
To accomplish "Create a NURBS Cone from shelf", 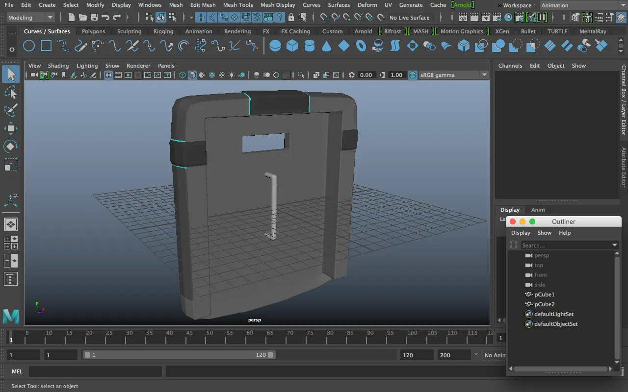I will [x=327, y=46].
